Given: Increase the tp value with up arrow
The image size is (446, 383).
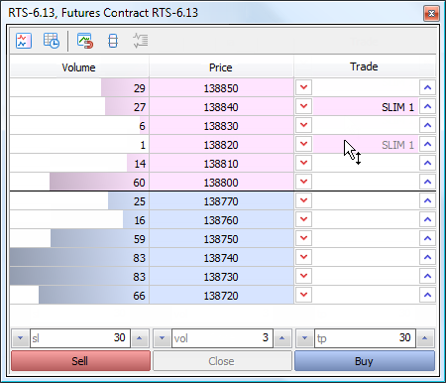Looking at the screenshot, I should [x=425, y=338].
